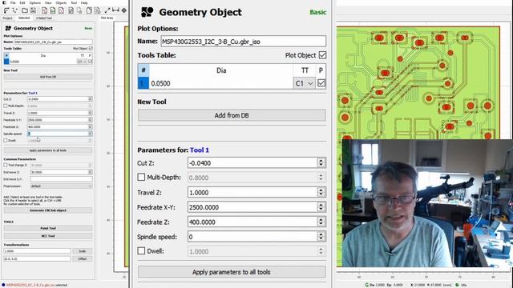
Task: Click the small Geometry Object icon in left panel
Action: point(8,28)
